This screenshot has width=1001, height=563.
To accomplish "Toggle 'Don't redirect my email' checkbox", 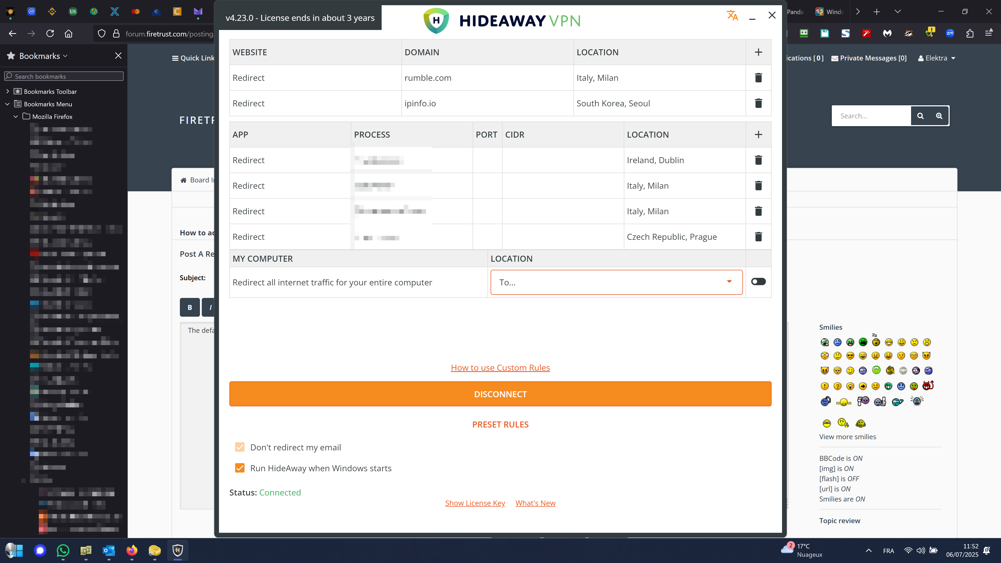I will [x=240, y=447].
